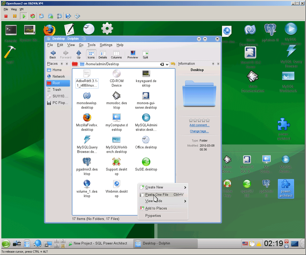Switch Dolphin to Icons view
The width and height of the screenshot is (306, 255).
(91, 54)
